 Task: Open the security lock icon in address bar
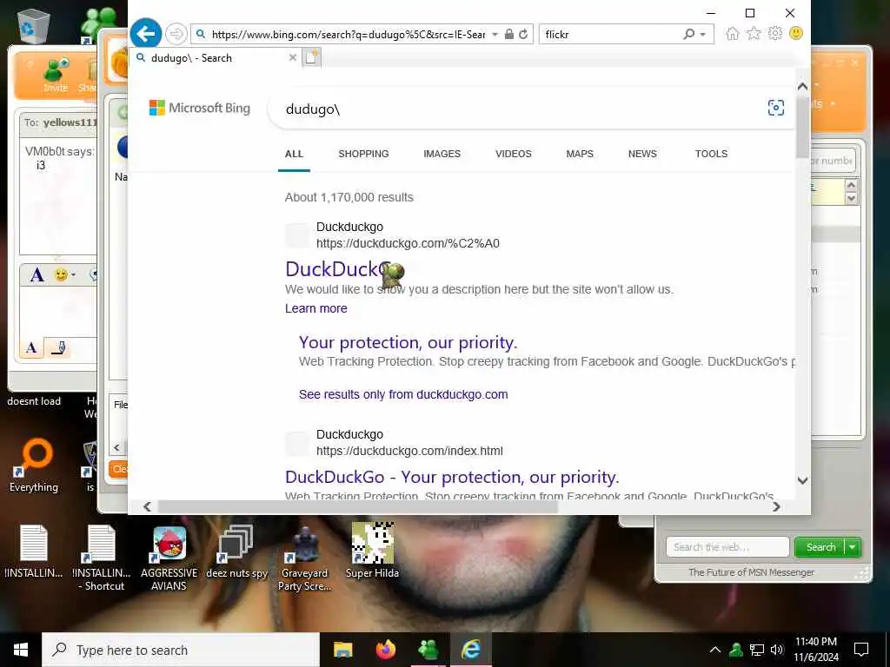point(509,34)
